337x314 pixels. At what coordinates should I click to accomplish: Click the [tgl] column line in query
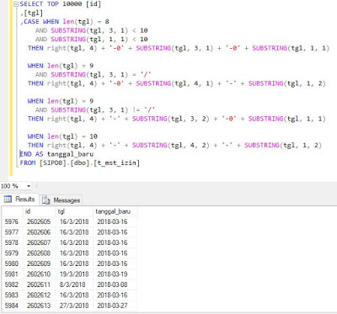31,13
